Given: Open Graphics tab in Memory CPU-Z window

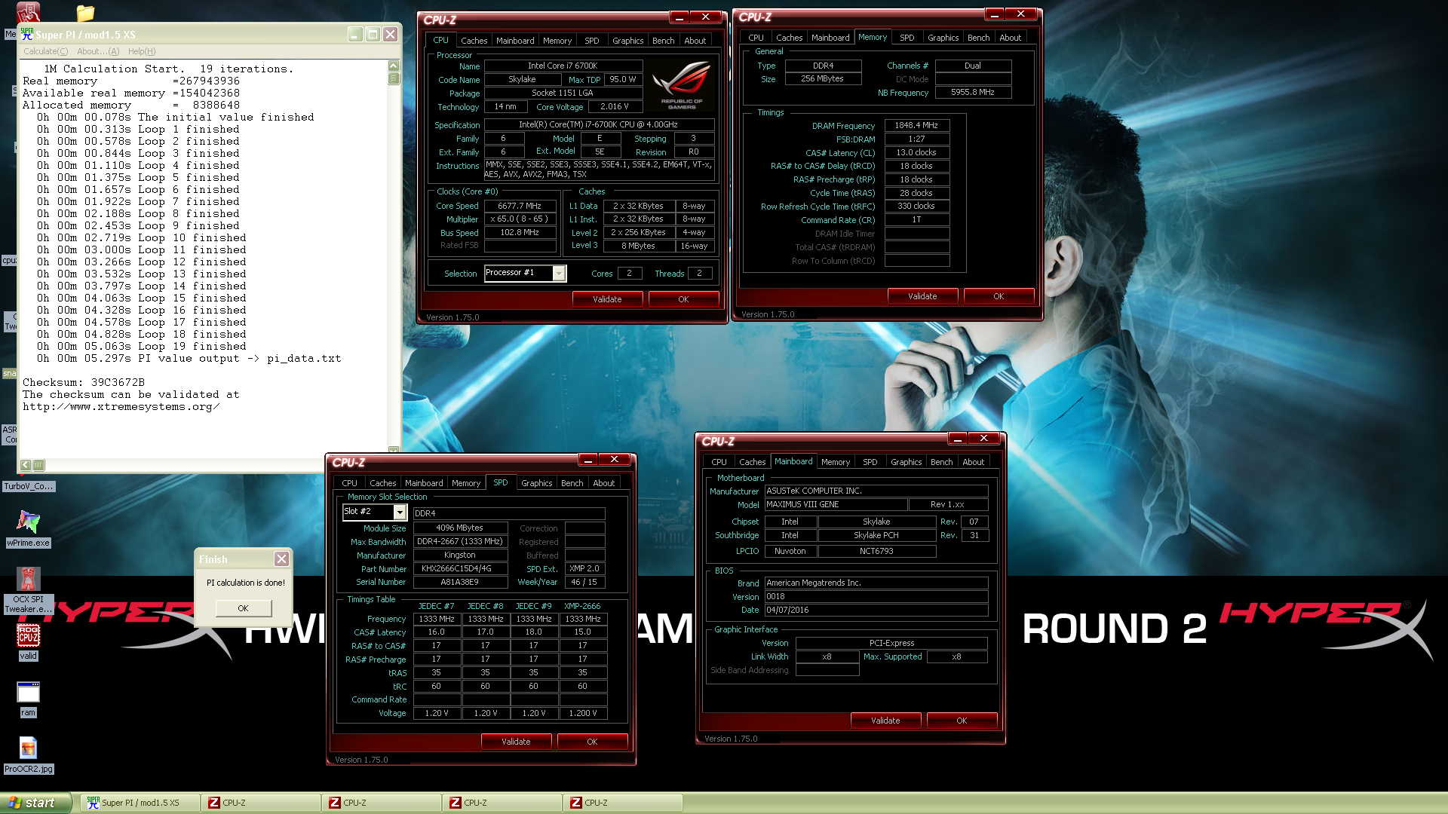Looking at the screenshot, I should click(x=943, y=38).
